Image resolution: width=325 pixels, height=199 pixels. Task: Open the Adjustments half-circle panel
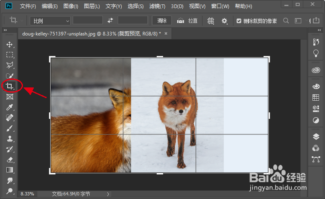pos(316,120)
